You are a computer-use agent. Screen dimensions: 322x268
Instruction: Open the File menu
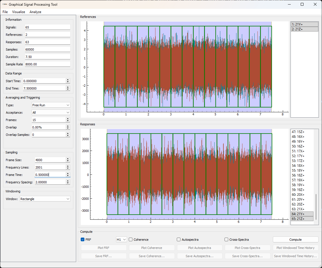point(5,12)
